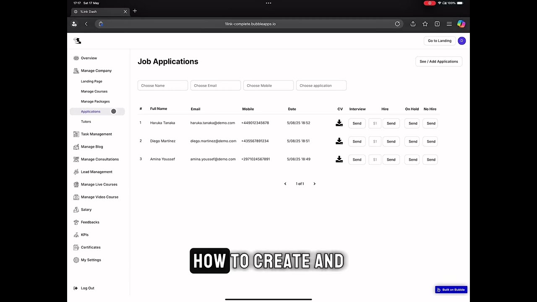This screenshot has height=302, width=537.
Task: Open the browser tabs overview icon
Action: pos(437,24)
